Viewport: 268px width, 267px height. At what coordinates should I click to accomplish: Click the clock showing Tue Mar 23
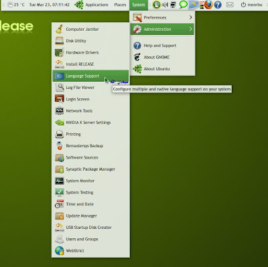click(50, 5)
